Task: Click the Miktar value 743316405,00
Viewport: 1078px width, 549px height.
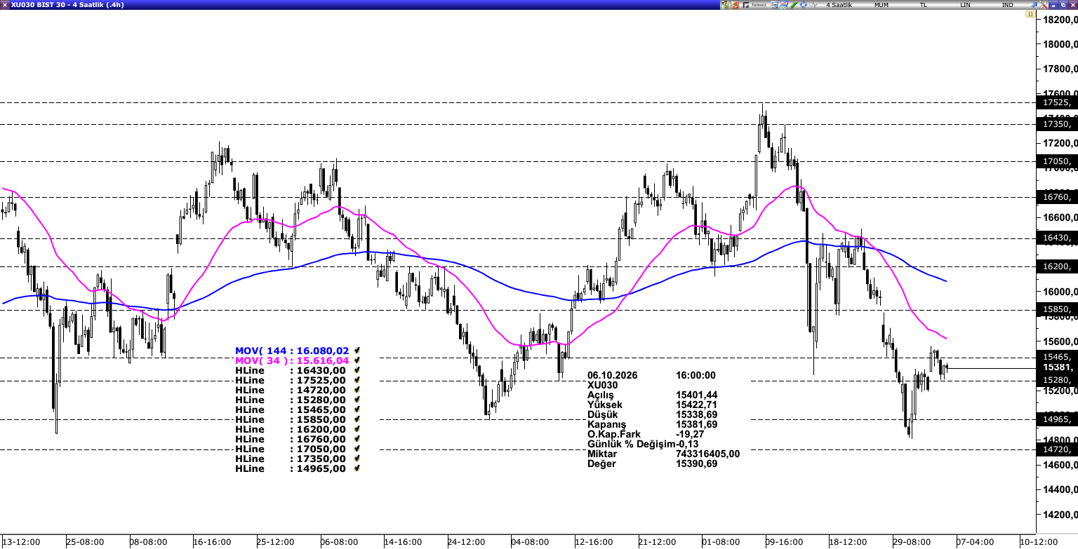Action: [x=707, y=454]
